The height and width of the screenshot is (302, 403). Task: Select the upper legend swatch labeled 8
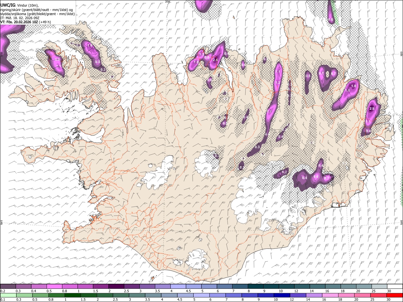[255, 286]
